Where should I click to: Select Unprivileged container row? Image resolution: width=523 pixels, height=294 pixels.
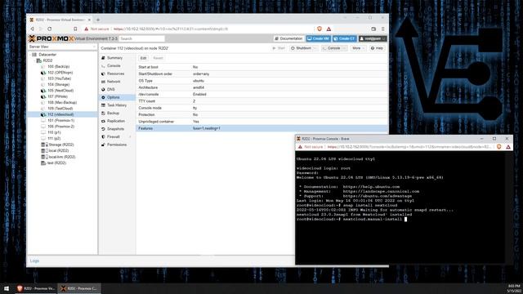coord(261,122)
